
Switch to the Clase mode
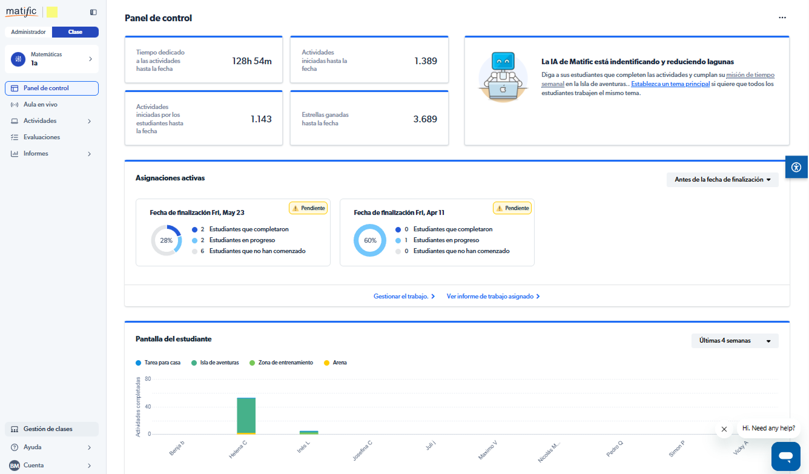coord(75,32)
